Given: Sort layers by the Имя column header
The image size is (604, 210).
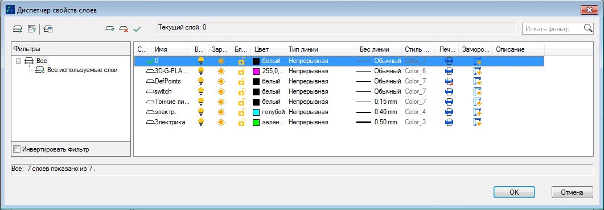Looking at the screenshot, I should [171, 49].
